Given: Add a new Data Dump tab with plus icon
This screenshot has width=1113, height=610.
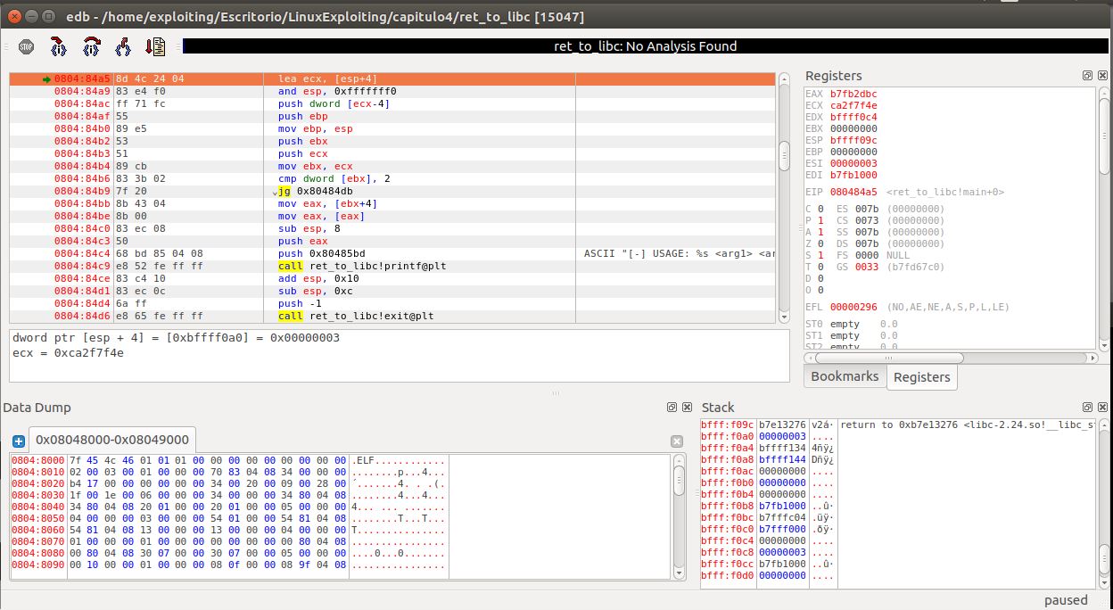Looking at the screenshot, I should tap(19, 441).
